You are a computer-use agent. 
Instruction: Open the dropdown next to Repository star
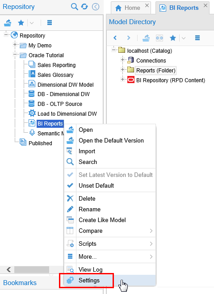pos(32,23)
